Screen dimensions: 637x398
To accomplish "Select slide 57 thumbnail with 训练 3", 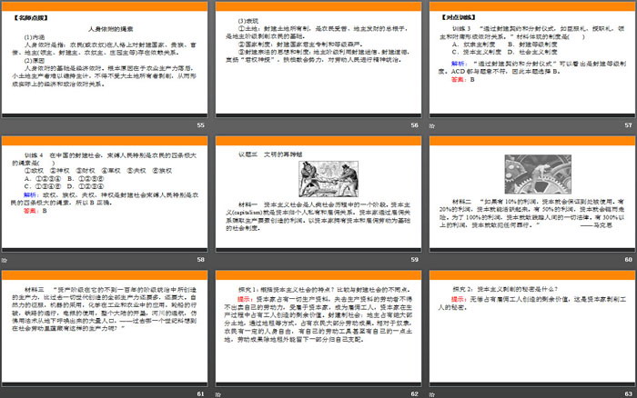I will (x=532, y=59).
